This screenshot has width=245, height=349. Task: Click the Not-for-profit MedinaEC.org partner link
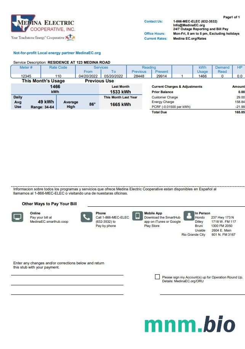pyautogui.click(x=57, y=53)
